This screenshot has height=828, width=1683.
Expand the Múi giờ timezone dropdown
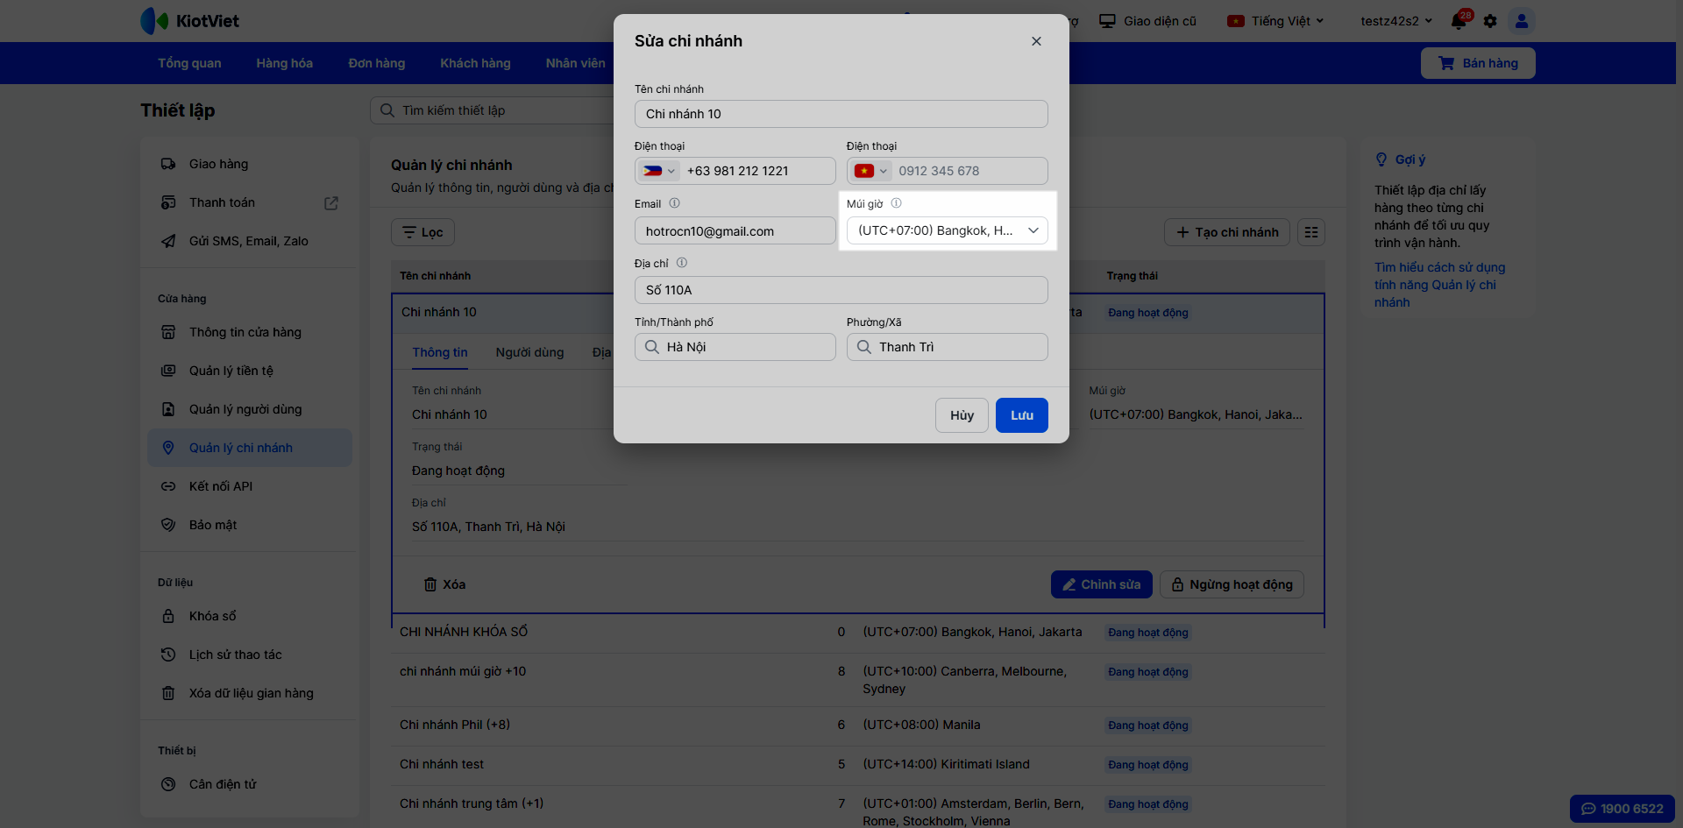point(947,230)
